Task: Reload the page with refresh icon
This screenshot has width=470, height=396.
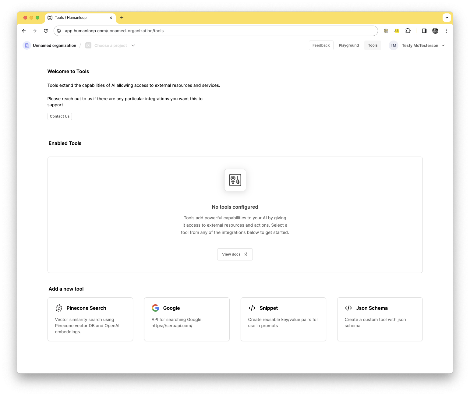Action: (x=46, y=31)
